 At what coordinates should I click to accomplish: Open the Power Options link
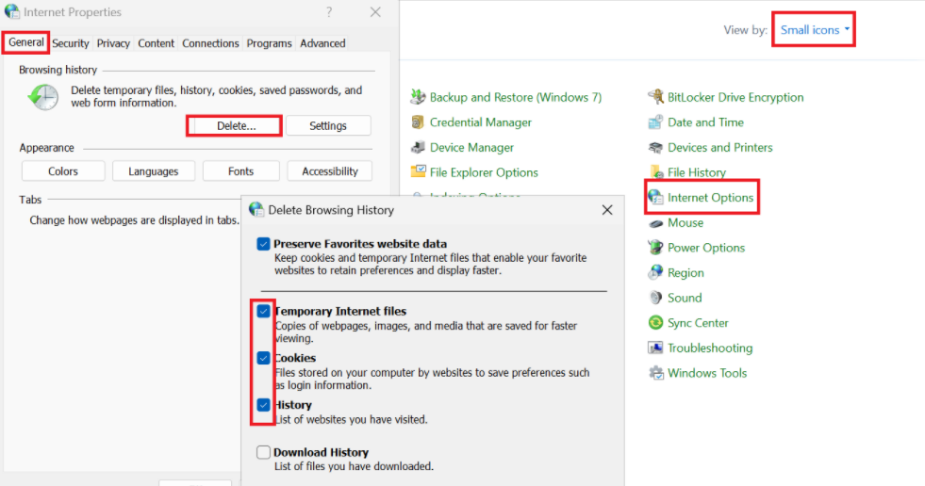706,248
